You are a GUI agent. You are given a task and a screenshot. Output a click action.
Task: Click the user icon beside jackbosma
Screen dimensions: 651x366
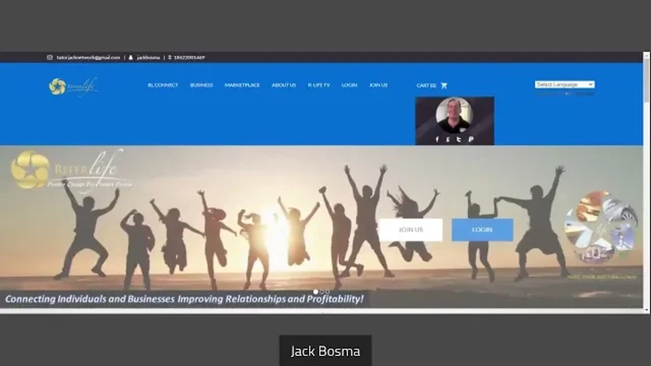[131, 57]
